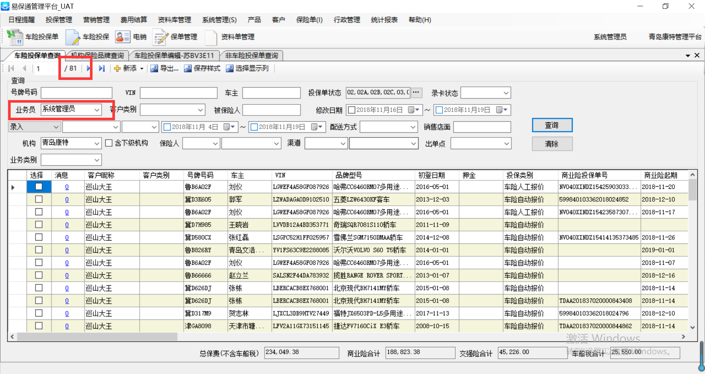Open 资料单管理 document icon
The image size is (705, 374).
(211, 37)
